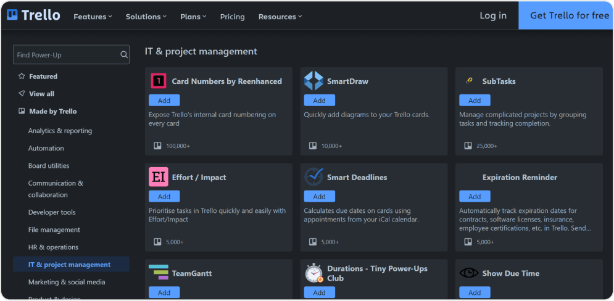The width and height of the screenshot is (614, 301).
Task: Add the SmartDraw Power-Up
Action: click(320, 100)
